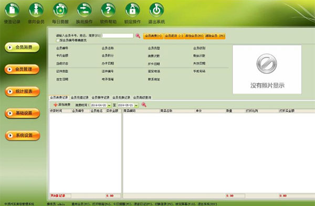
Task: Open 统计报表 from the sidebar
Action: pos(23,91)
